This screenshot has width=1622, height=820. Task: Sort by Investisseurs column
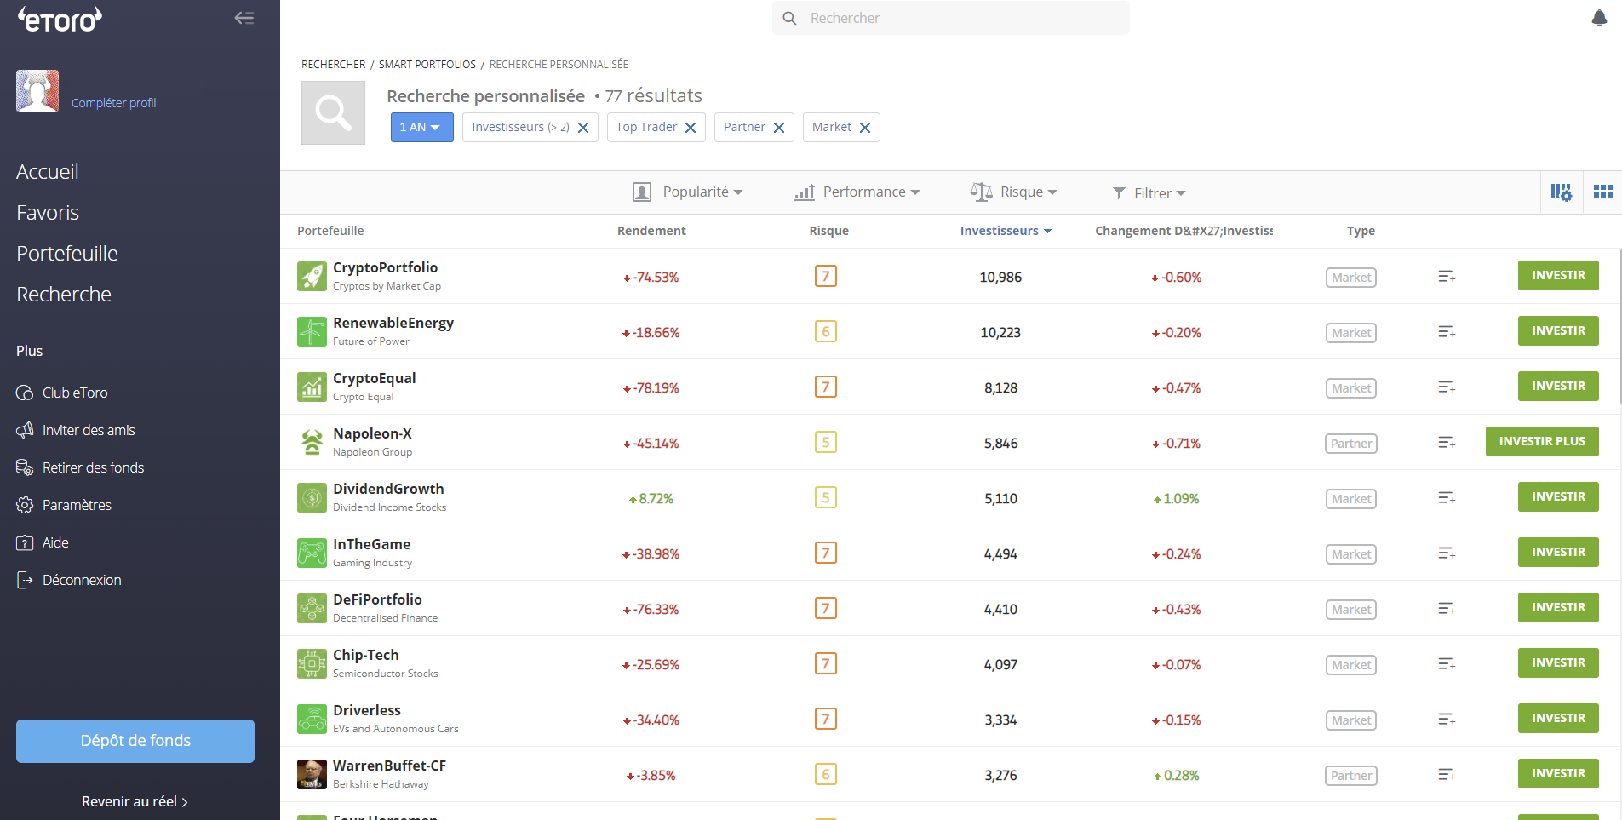[1006, 231]
